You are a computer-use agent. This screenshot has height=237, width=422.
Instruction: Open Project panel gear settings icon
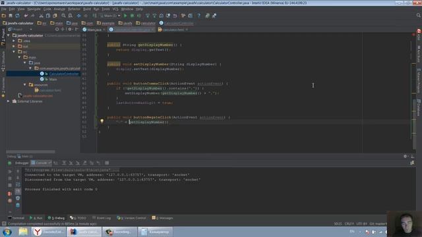point(70,29)
